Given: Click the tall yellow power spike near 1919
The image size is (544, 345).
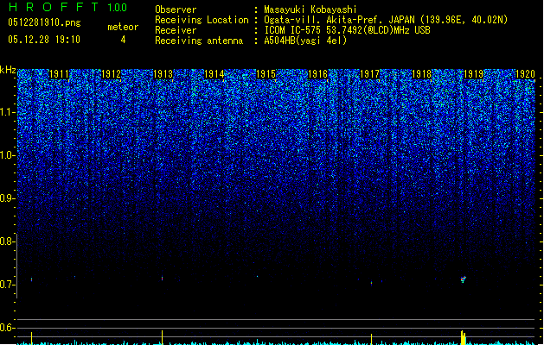Looking at the screenshot, I should (x=464, y=337).
